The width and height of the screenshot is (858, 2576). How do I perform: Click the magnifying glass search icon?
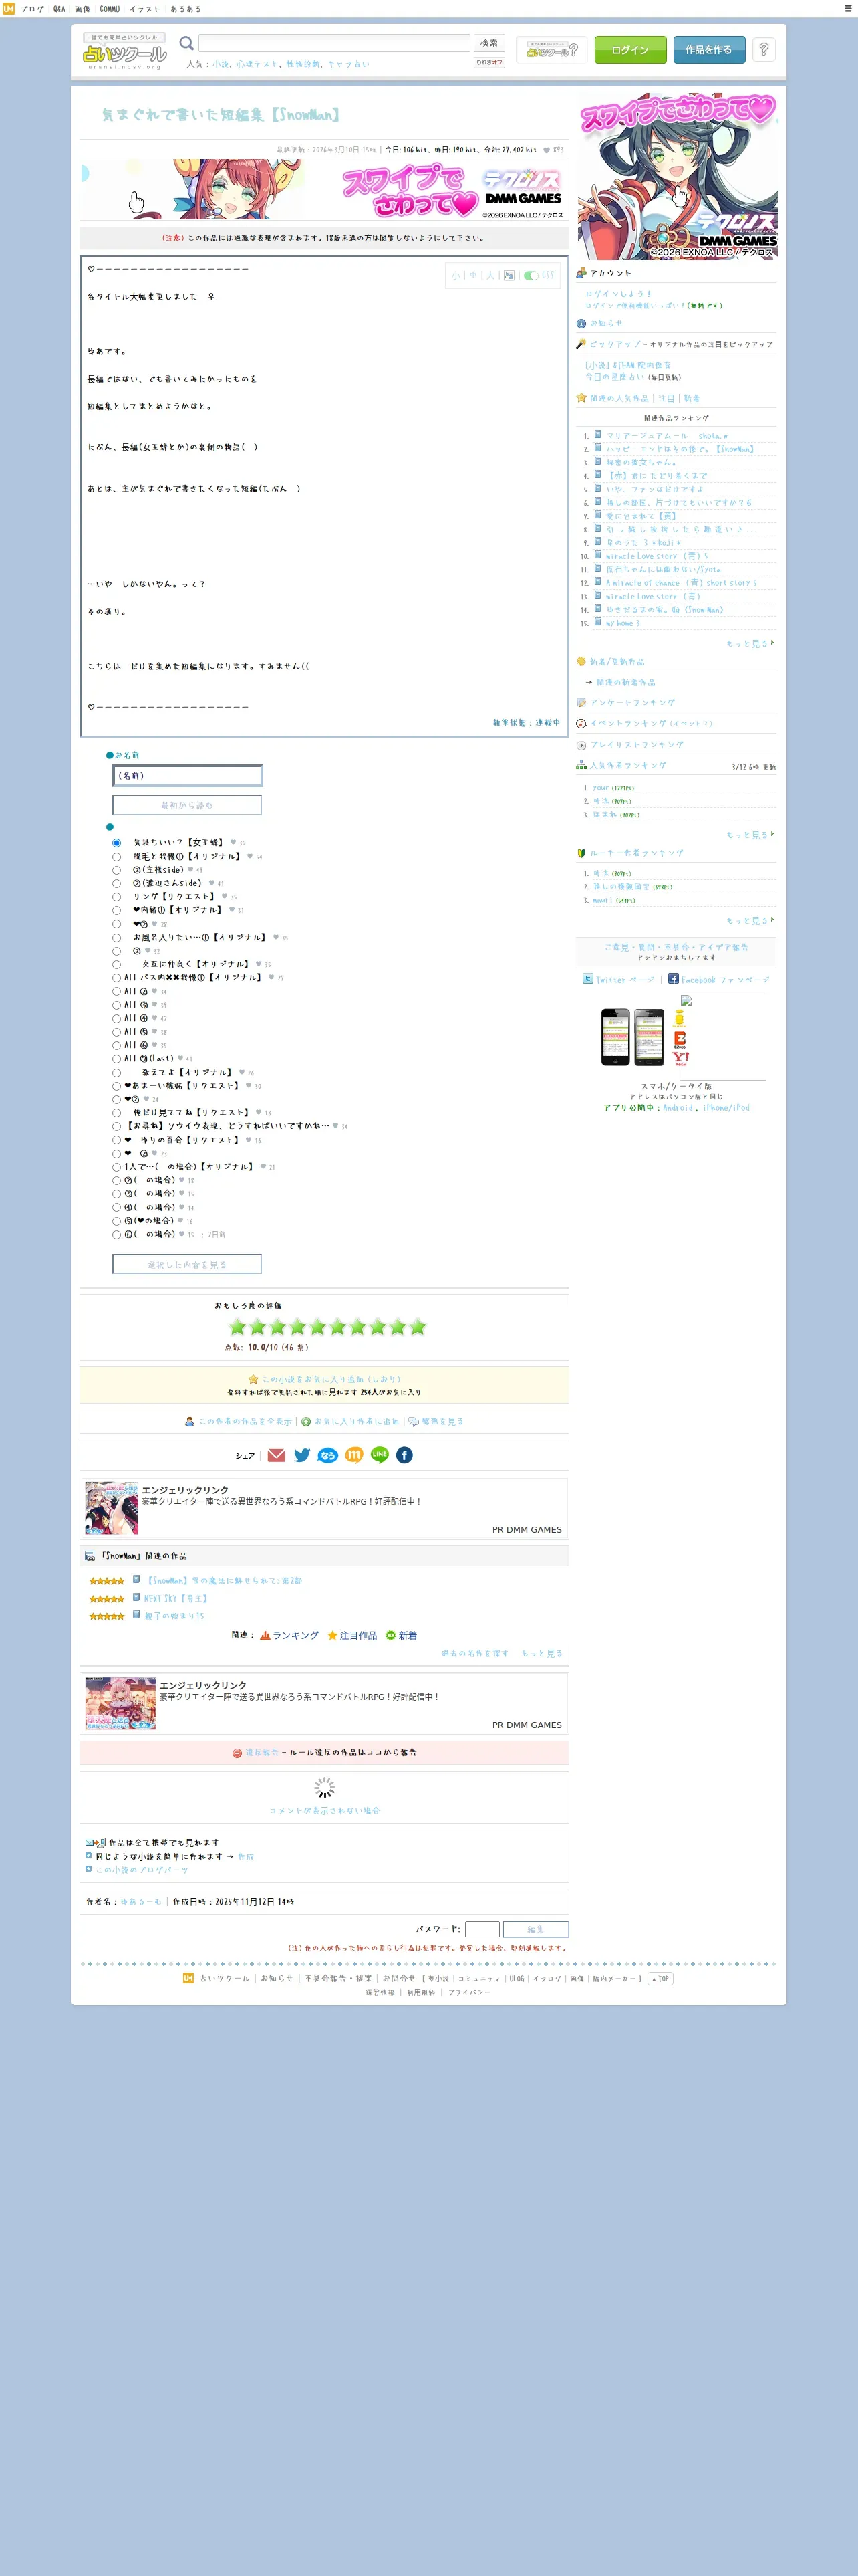point(186,43)
